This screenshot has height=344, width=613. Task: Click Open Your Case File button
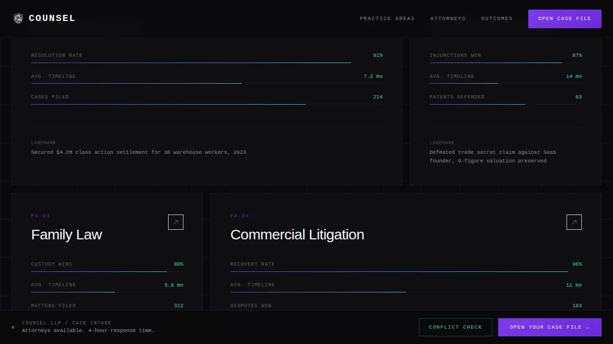click(550, 327)
